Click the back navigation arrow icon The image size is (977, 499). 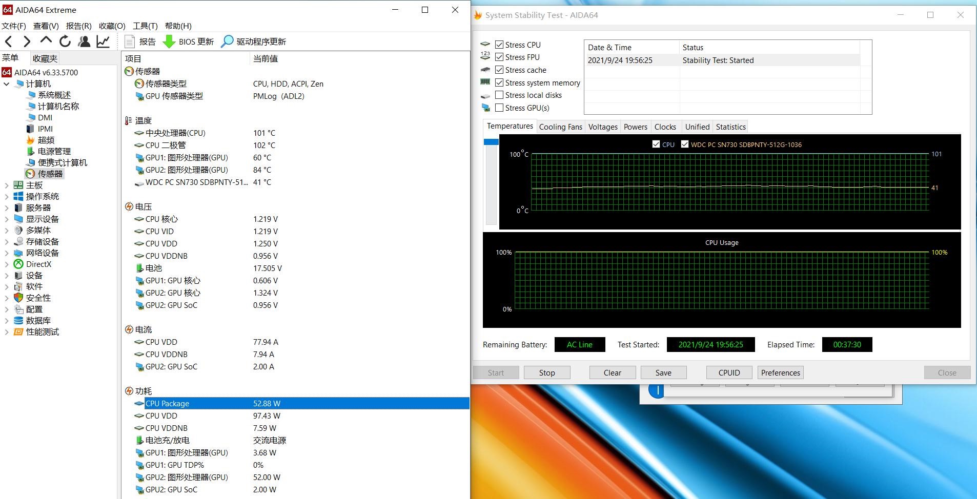(9, 41)
